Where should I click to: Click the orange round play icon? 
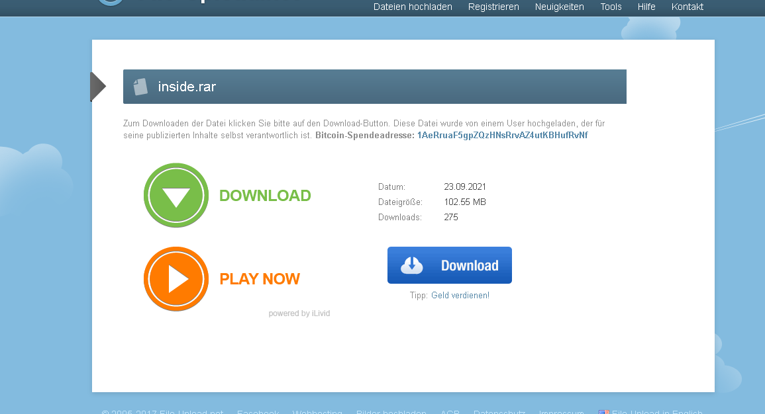(176, 279)
